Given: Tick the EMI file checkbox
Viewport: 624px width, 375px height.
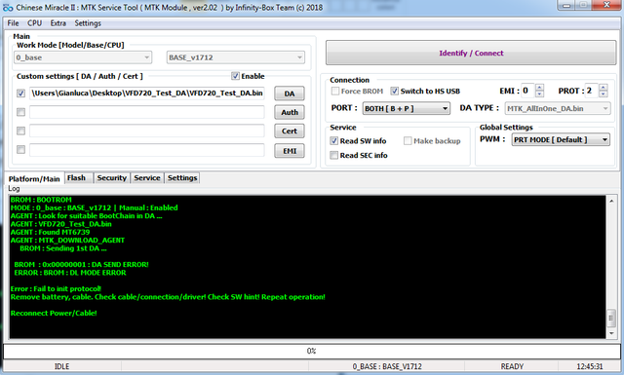Looking at the screenshot, I should [x=21, y=150].
